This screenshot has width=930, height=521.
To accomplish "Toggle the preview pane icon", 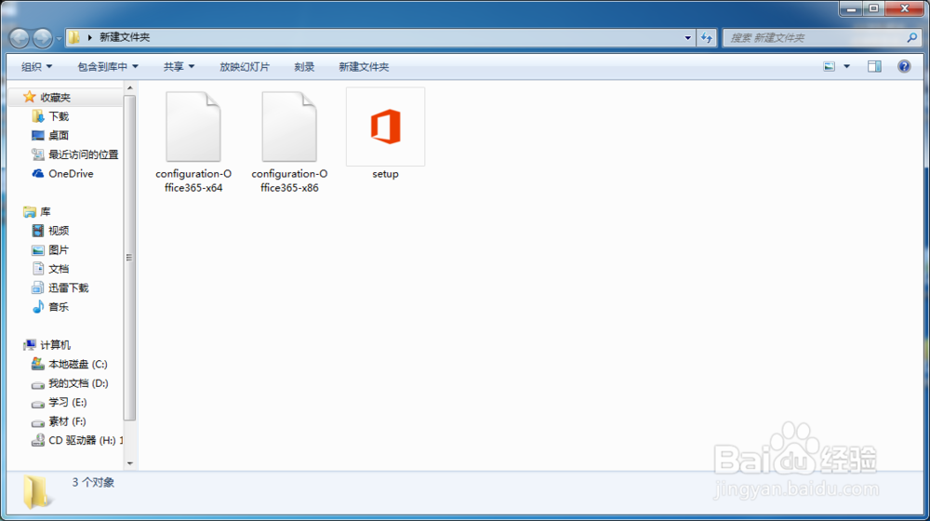I will tap(874, 66).
